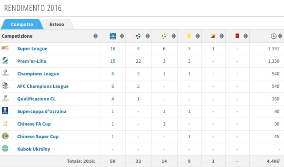The image size is (284, 167).
Task: Sort by minutes using arrows beside clock
Action: [x=280, y=36]
